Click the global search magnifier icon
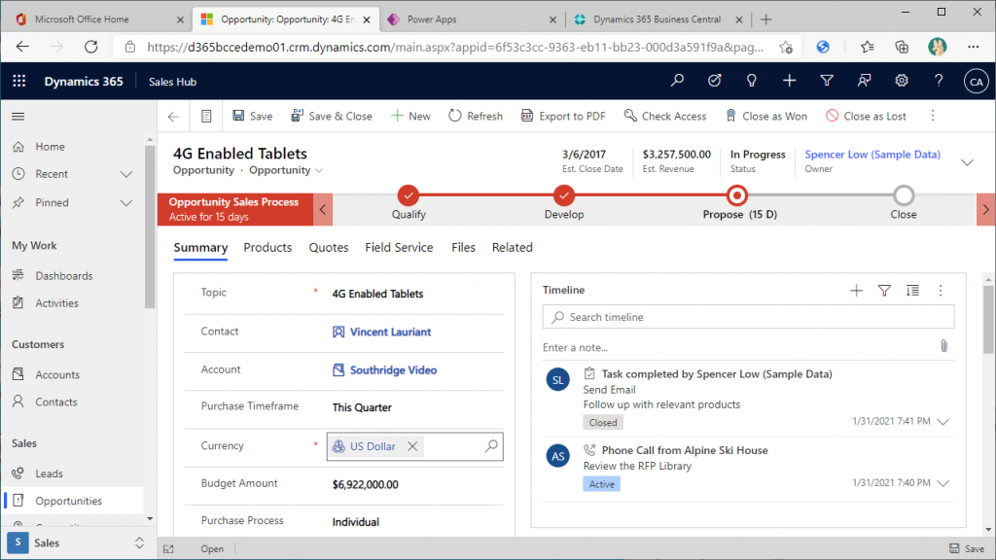Screen dimensions: 996x560 pos(677,81)
